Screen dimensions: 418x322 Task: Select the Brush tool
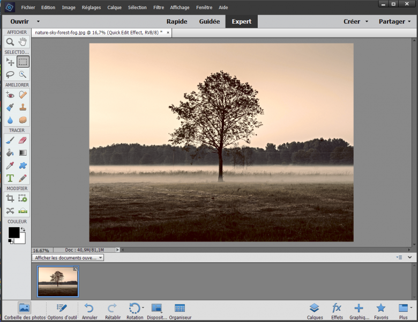click(10, 140)
